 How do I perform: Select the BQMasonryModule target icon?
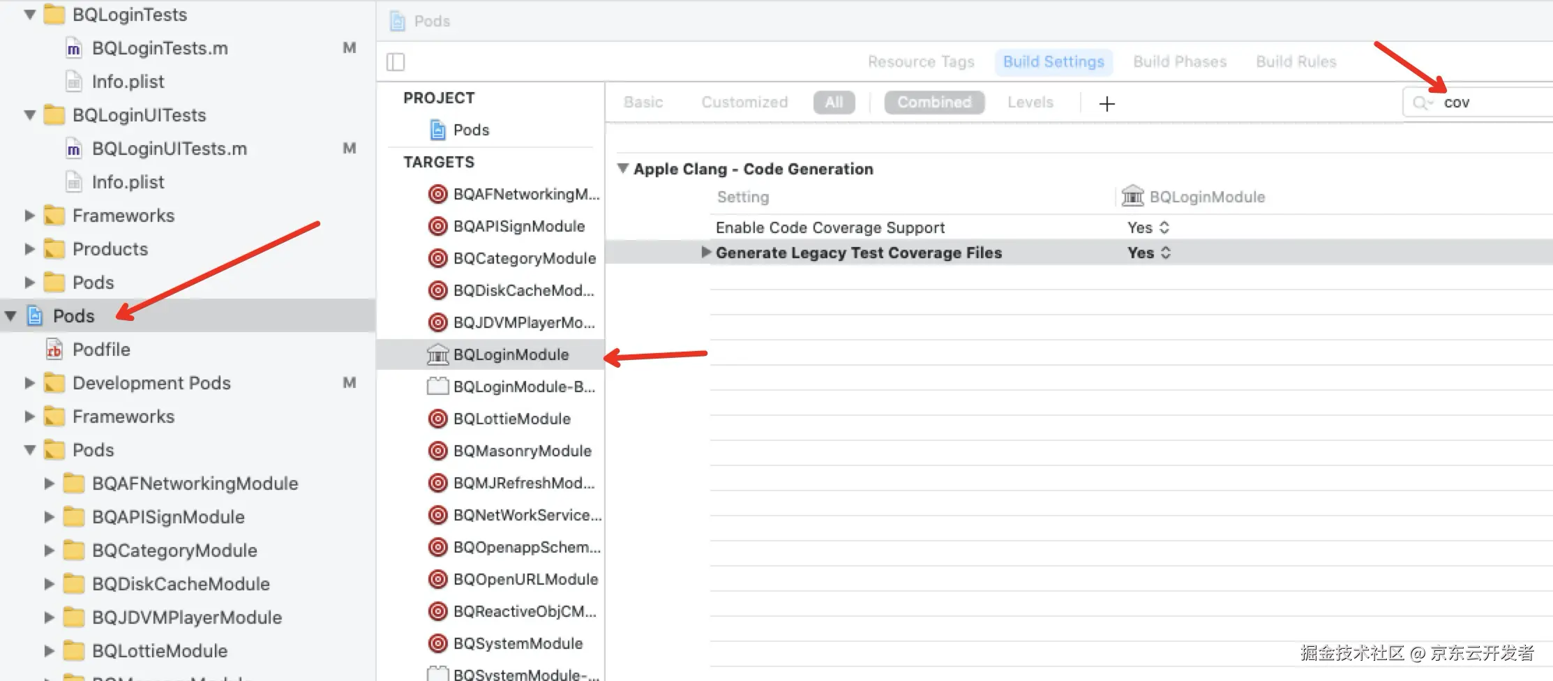(x=437, y=451)
